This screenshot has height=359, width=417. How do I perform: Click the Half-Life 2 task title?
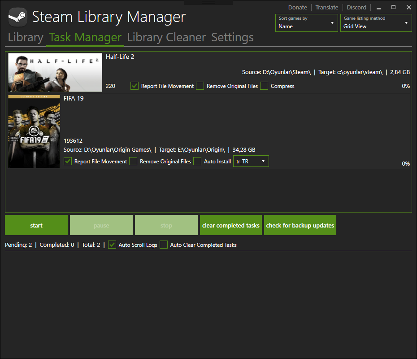pos(120,57)
